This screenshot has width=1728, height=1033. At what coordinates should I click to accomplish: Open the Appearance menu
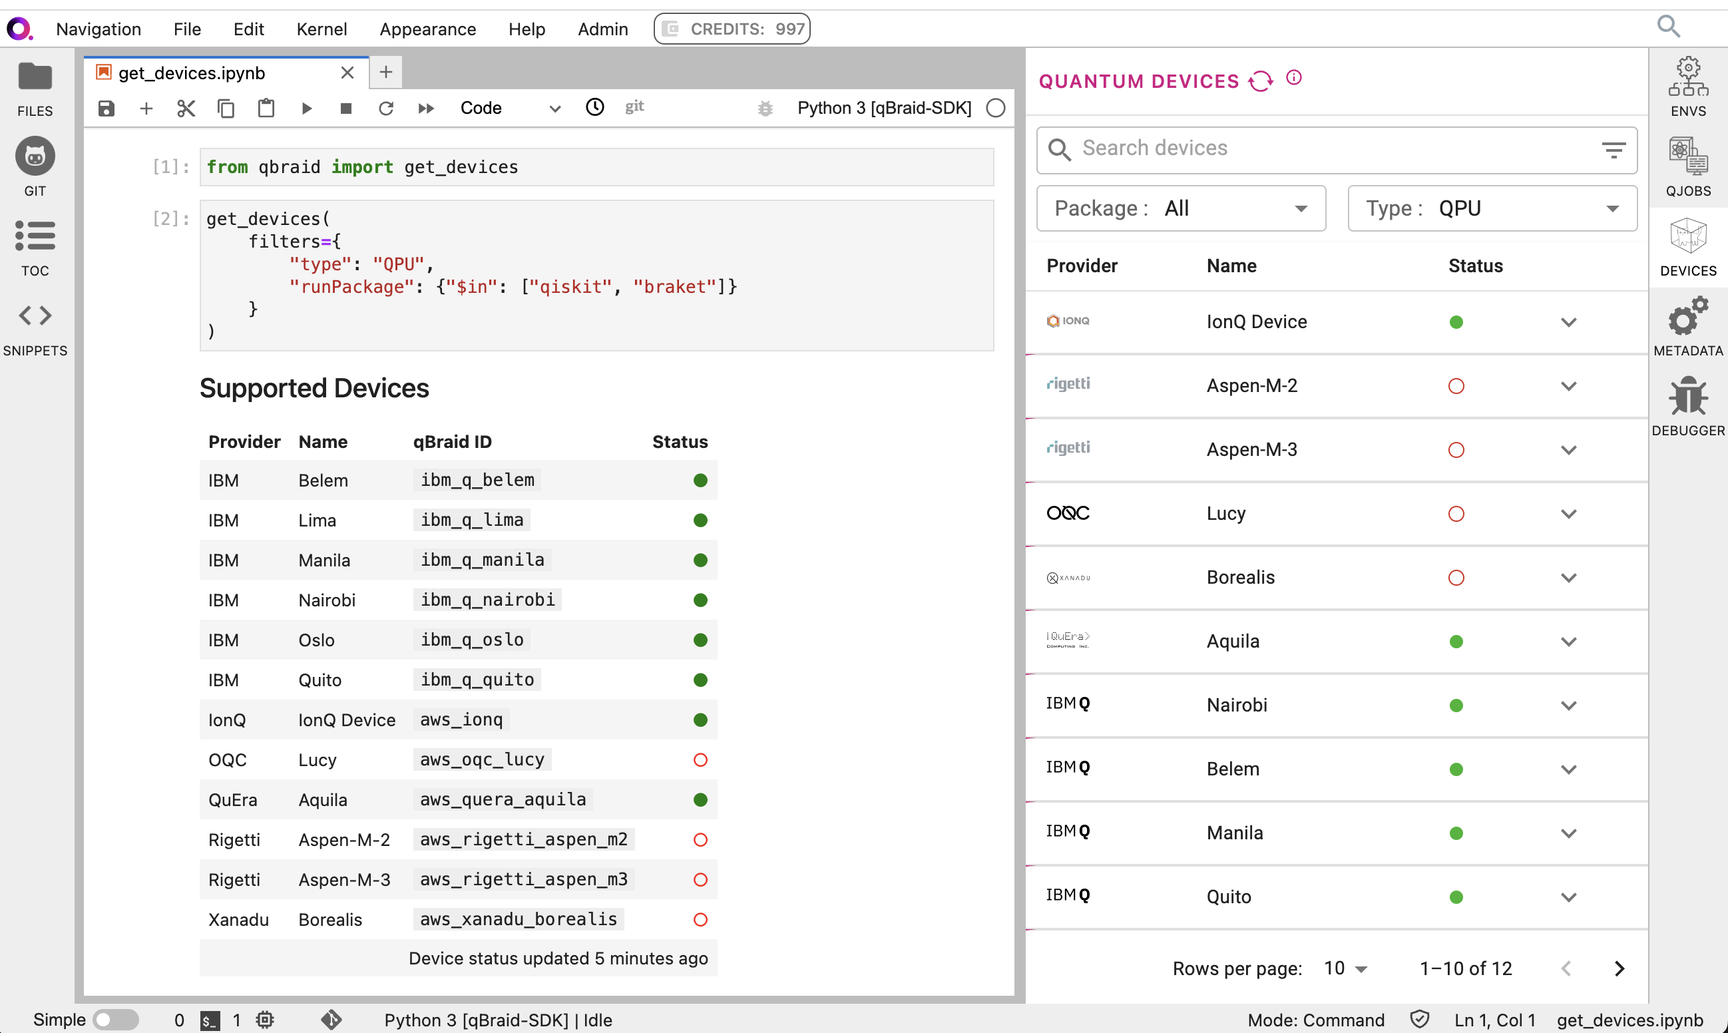427,29
